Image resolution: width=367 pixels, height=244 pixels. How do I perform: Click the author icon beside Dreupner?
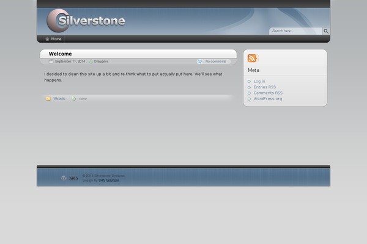point(91,62)
